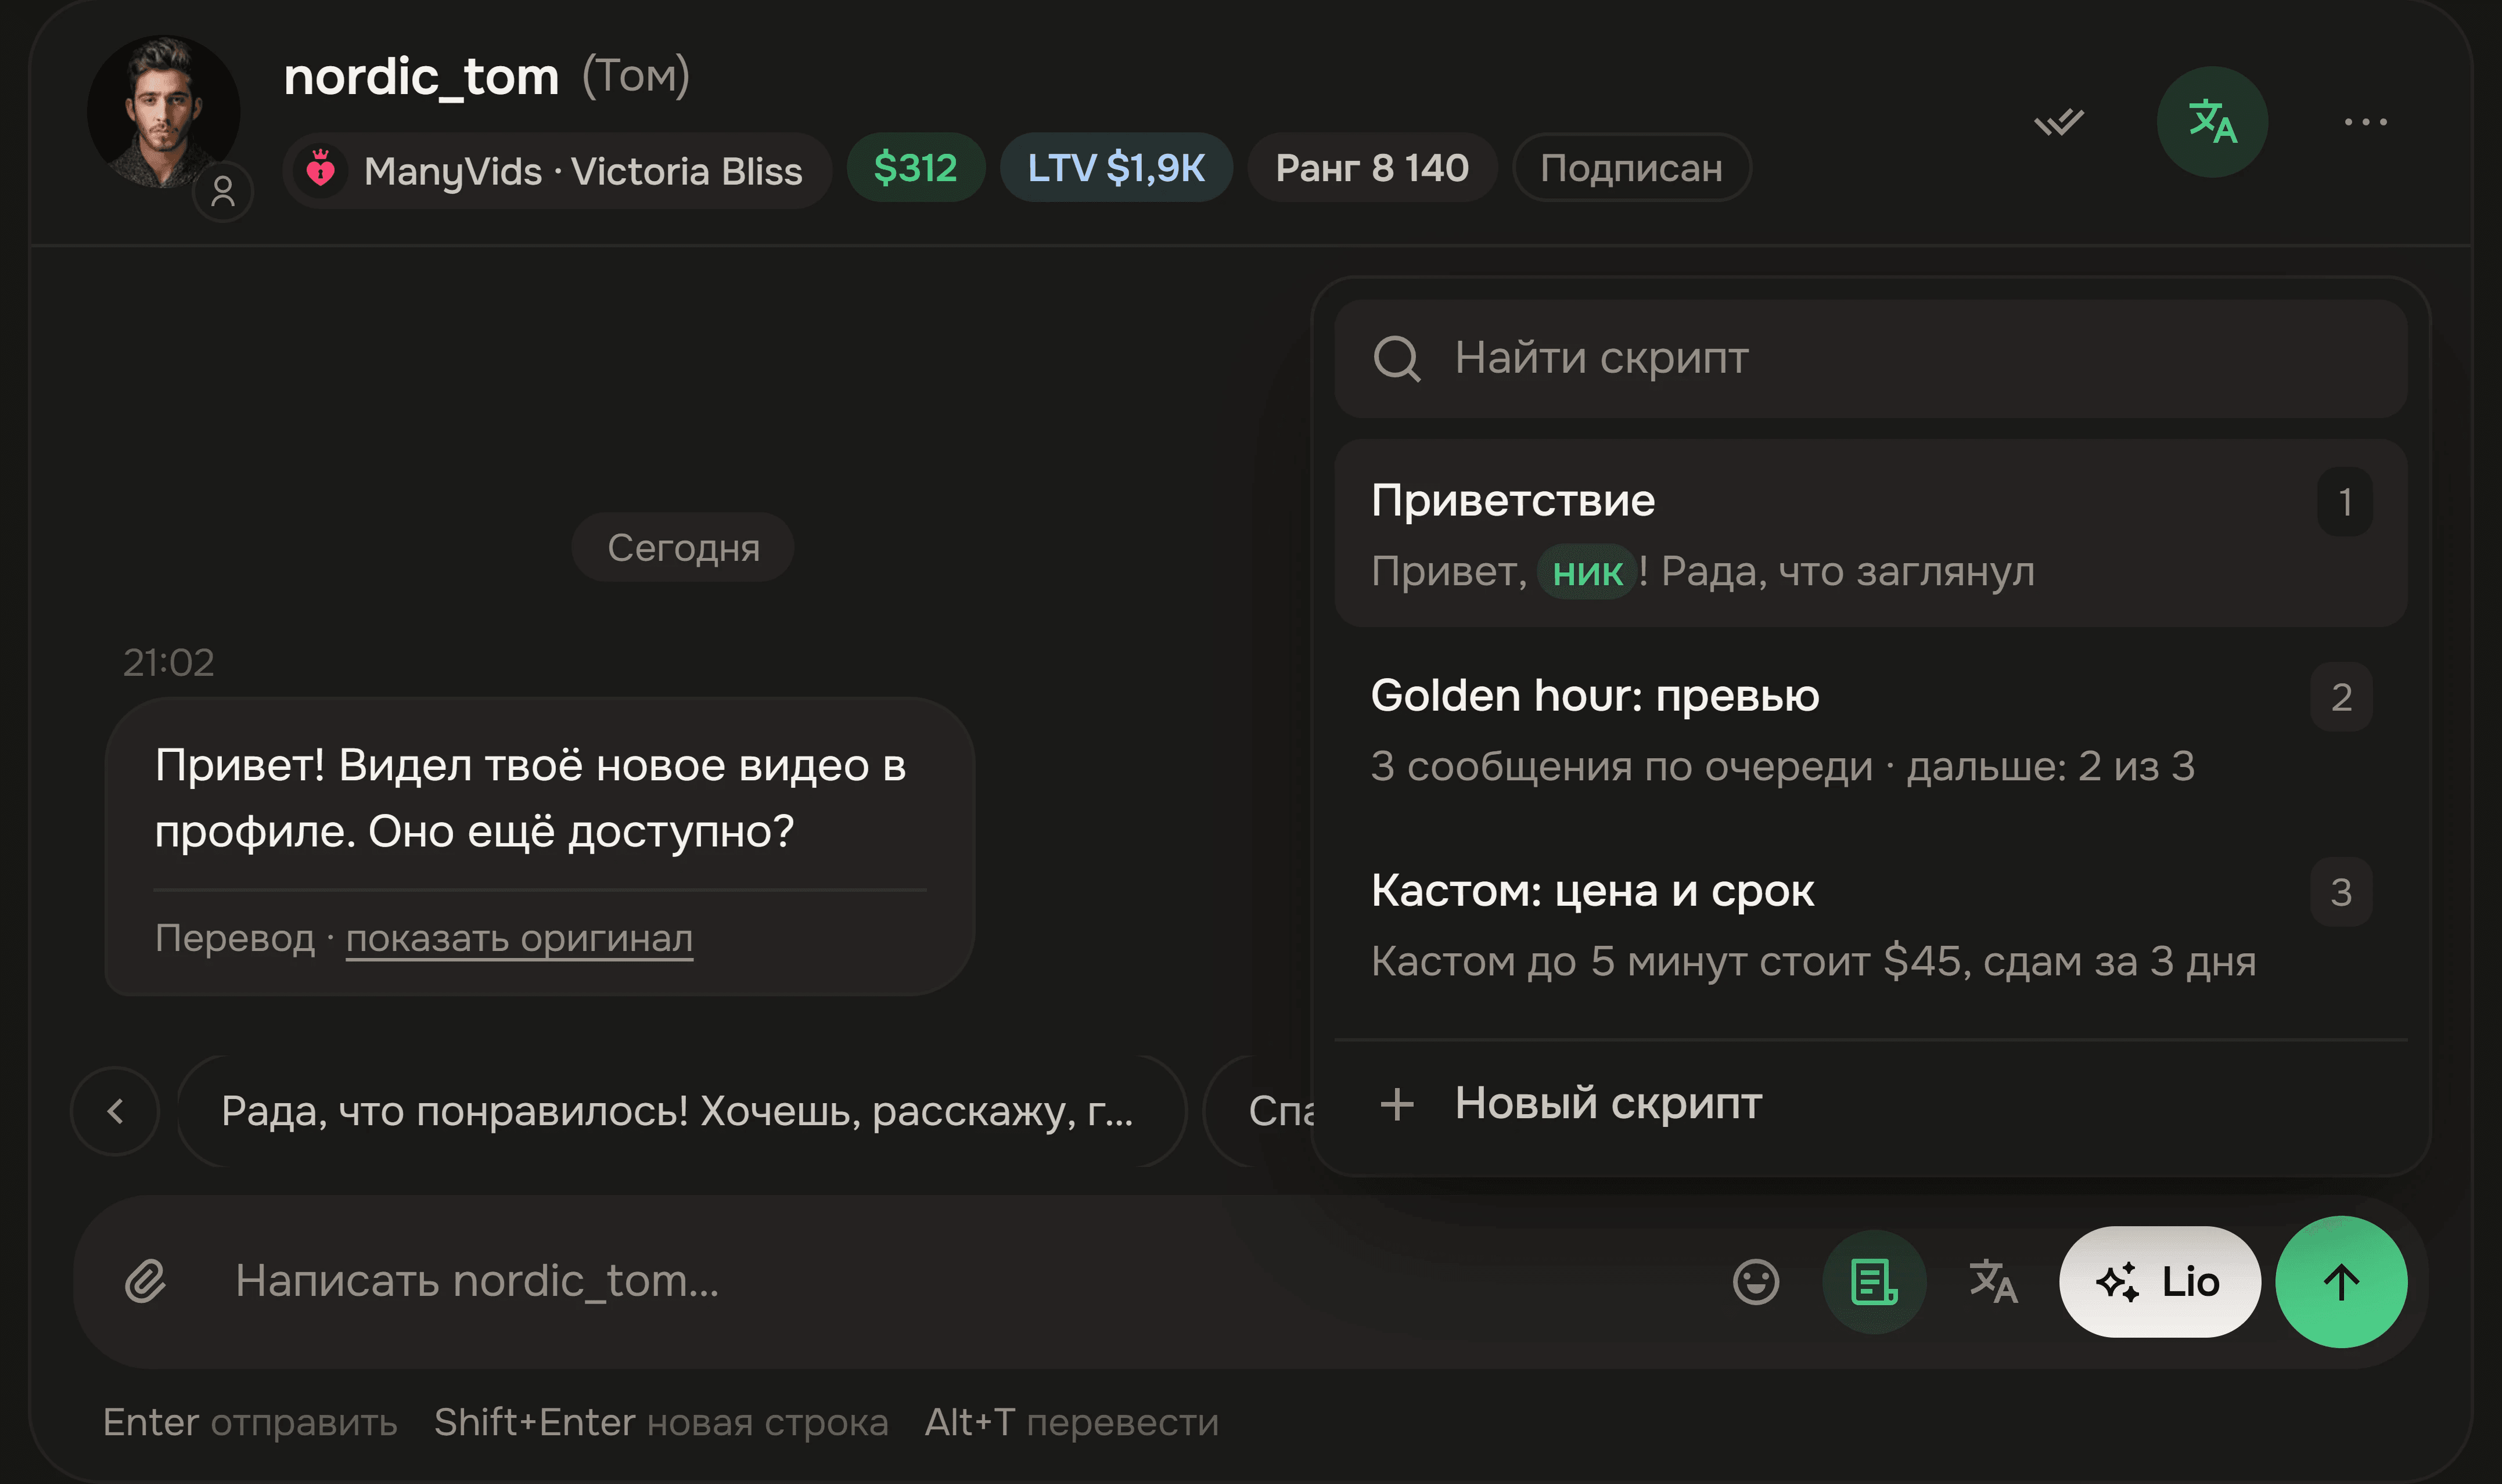Create a new script via Новый скрипт

1870,1104
